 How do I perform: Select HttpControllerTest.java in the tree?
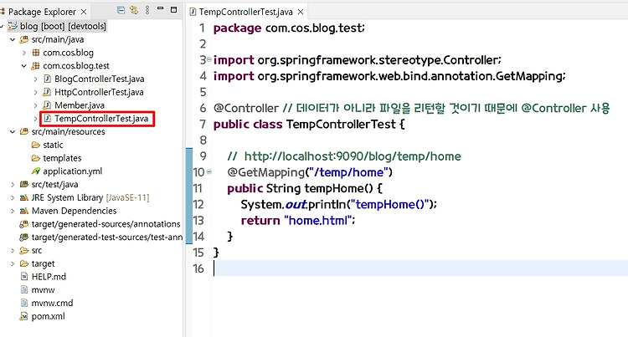(99, 92)
